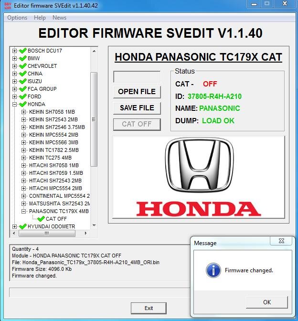Click the PANASONIC name value

coord(219,108)
